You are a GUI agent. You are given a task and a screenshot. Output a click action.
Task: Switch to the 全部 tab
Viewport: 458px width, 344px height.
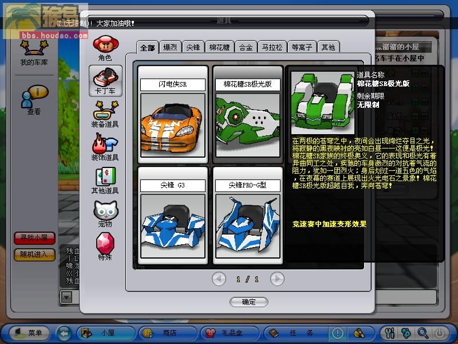click(x=148, y=48)
